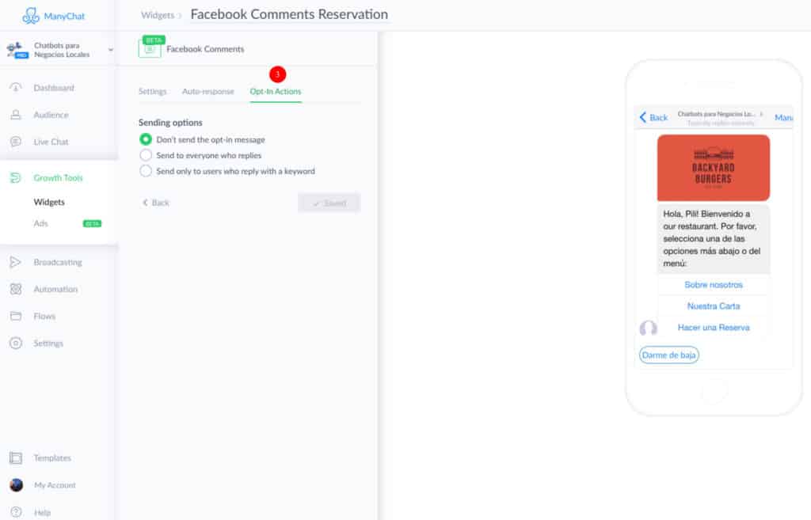Open the Opt-In Actions tab
This screenshot has width=811, height=520.
click(x=275, y=92)
